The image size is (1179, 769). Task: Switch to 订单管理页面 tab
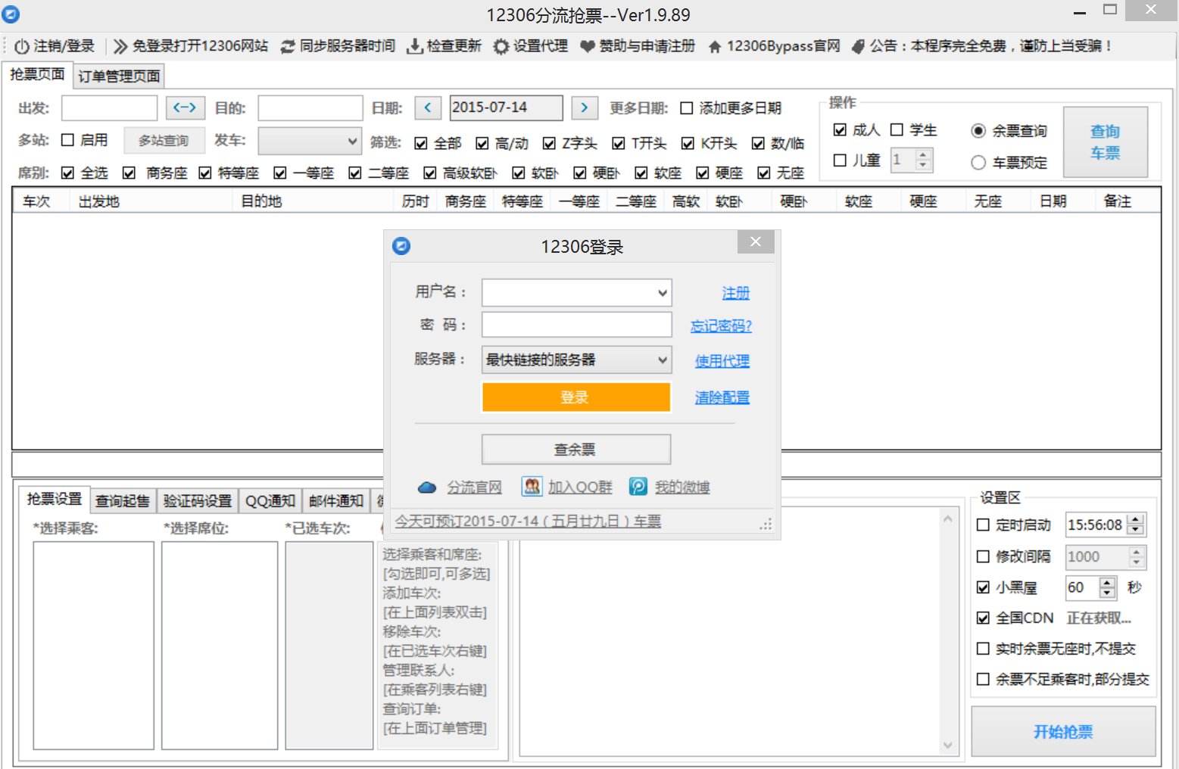[x=119, y=76]
